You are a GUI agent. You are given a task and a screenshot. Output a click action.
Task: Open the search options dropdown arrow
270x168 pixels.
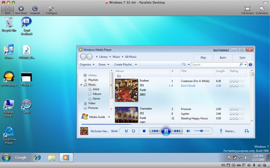point(246,64)
